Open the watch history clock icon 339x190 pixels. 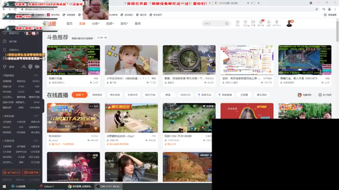click(237, 23)
